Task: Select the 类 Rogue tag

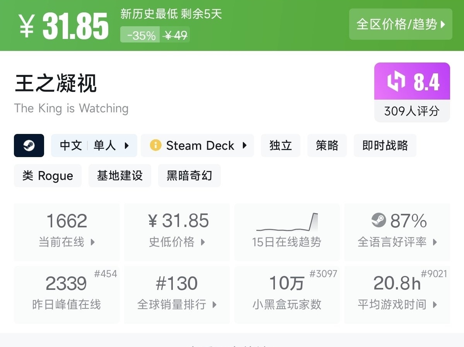Action: (x=48, y=176)
